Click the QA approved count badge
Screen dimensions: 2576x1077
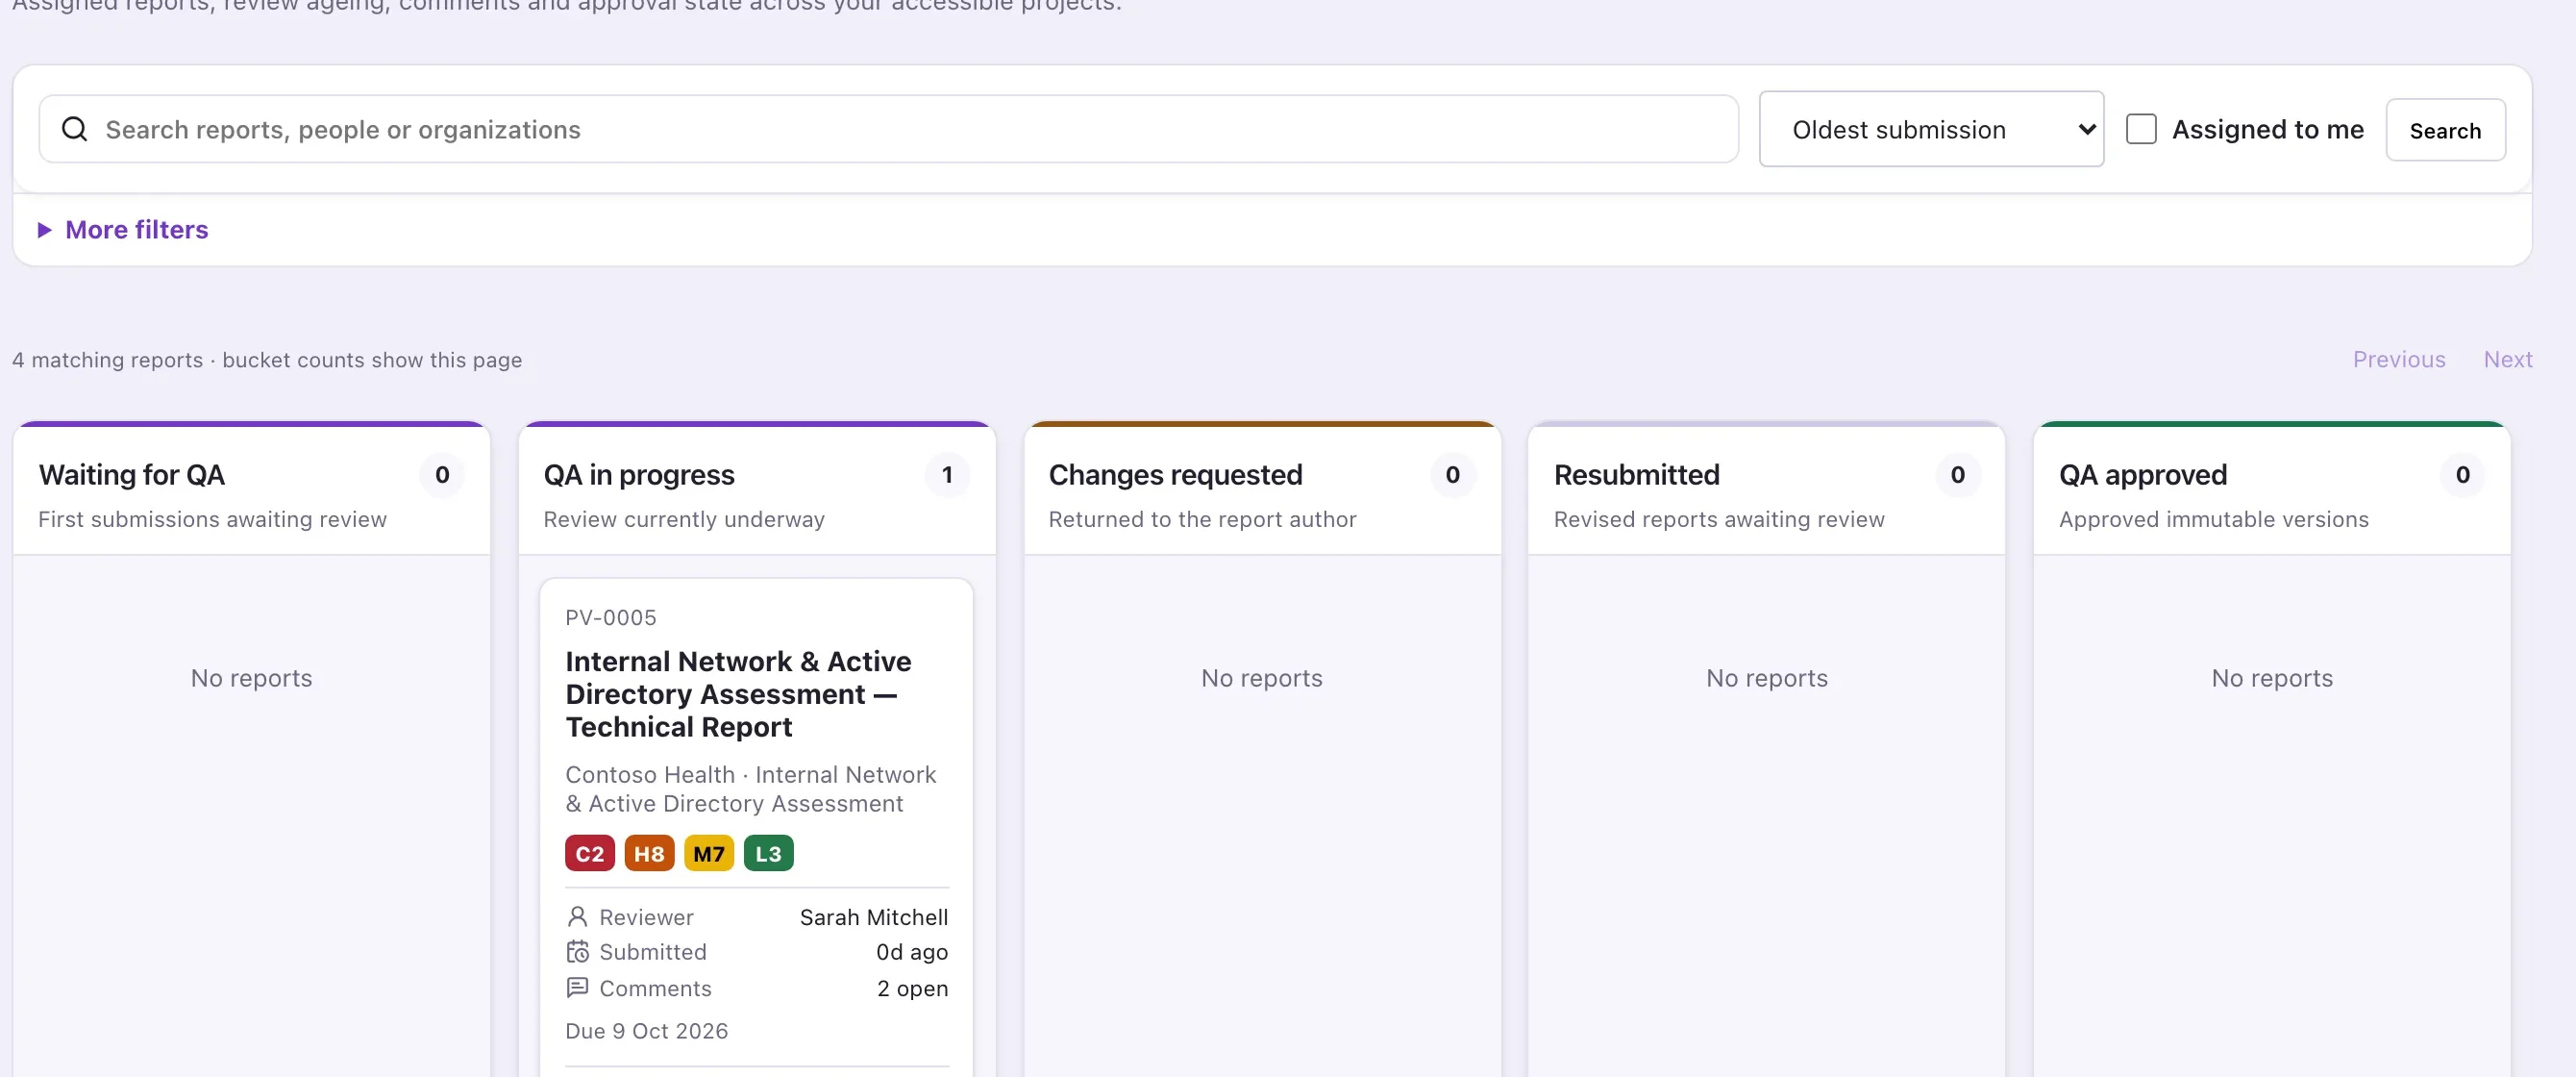(x=2463, y=475)
